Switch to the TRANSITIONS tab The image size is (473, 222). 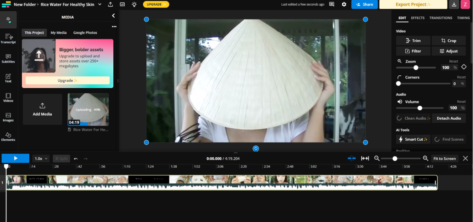[441, 18]
